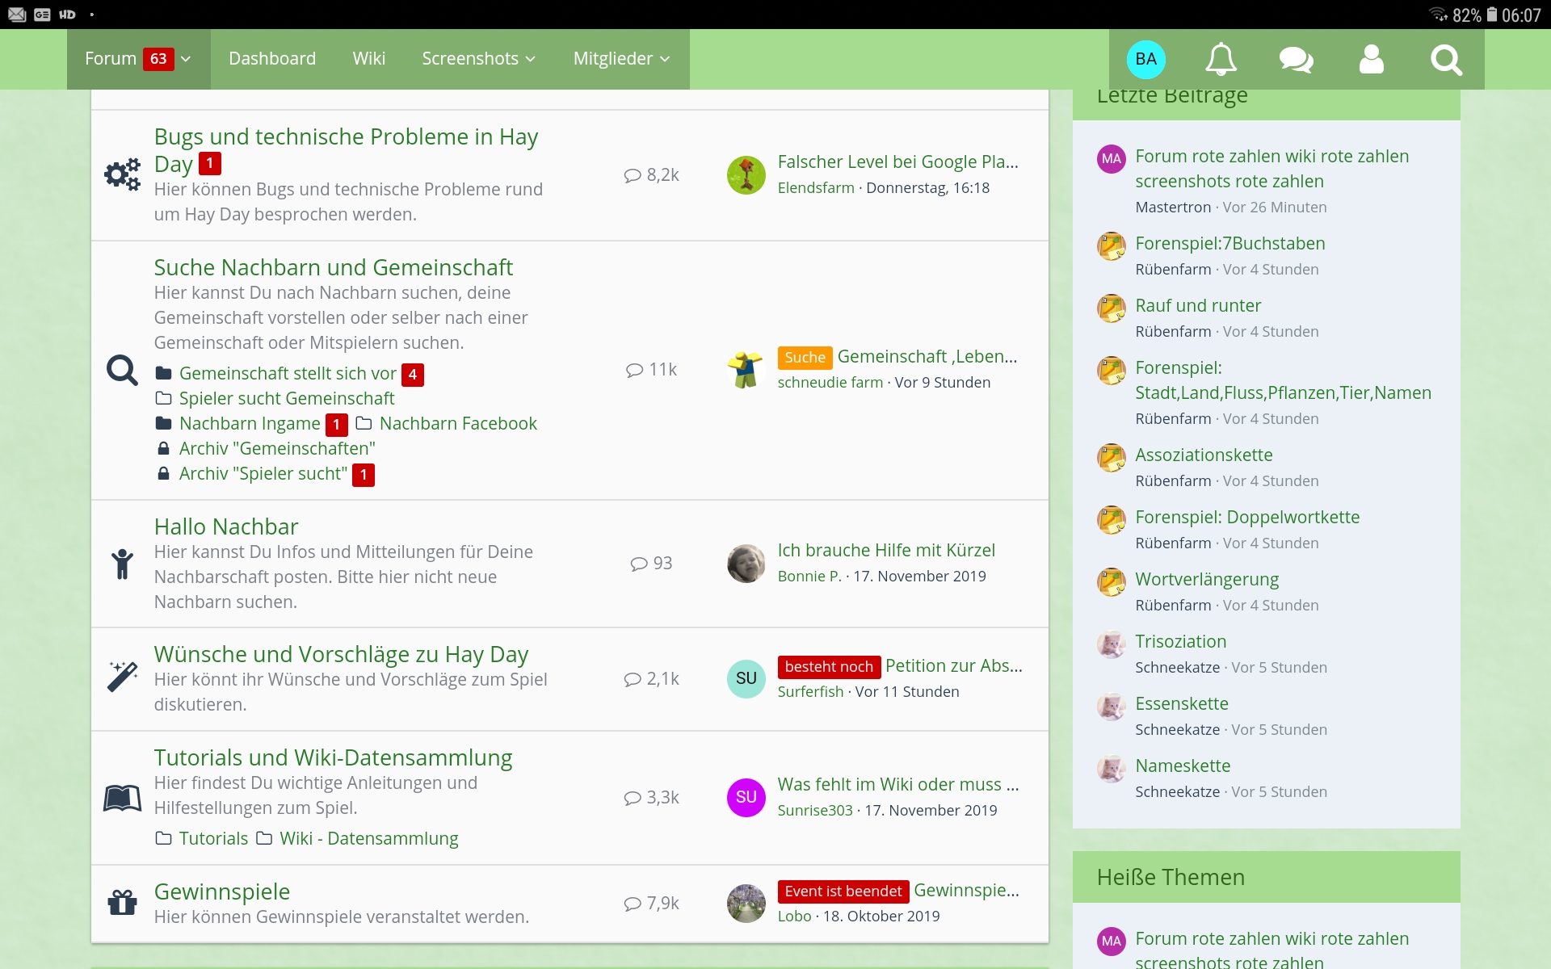Click the gears icon beside Bugs forum
The width and height of the screenshot is (1551, 969).
(x=122, y=174)
